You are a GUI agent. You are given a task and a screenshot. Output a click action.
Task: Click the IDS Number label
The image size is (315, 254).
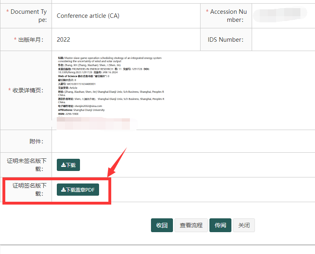coord(225,40)
